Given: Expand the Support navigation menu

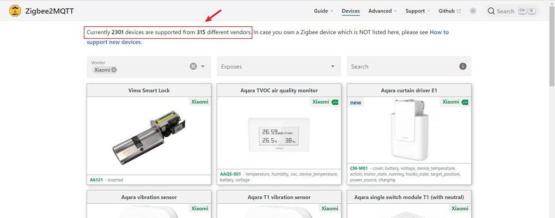Looking at the screenshot, I should point(418,11).
